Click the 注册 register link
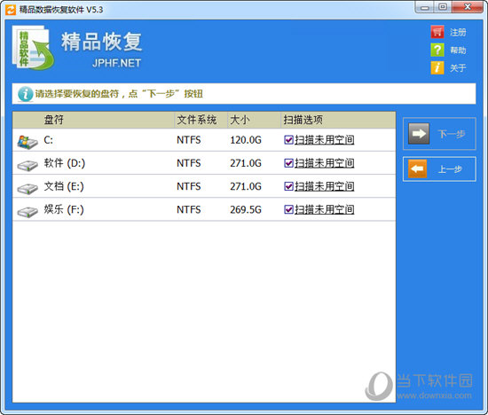The height and width of the screenshot is (415, 488). 458,32
